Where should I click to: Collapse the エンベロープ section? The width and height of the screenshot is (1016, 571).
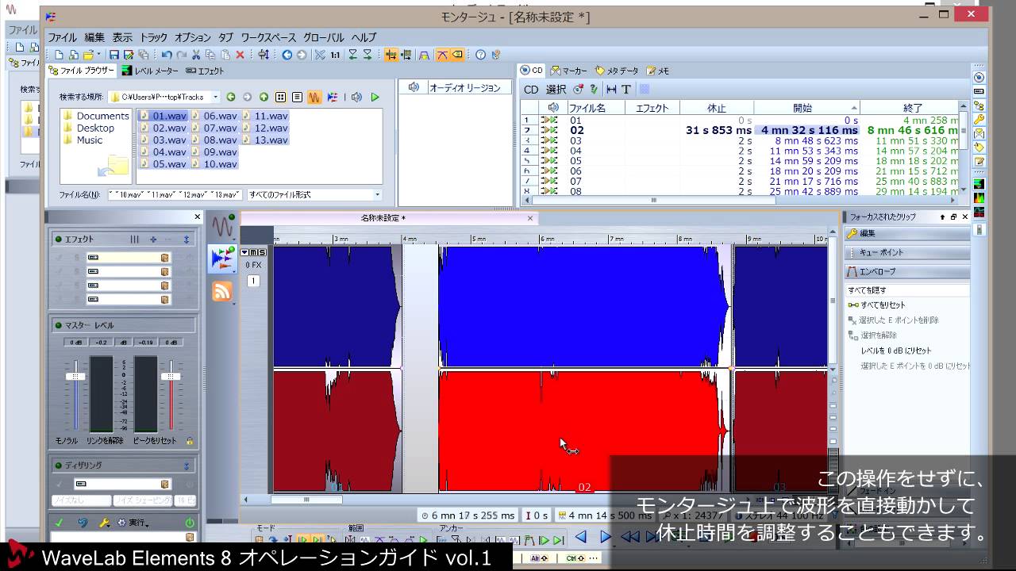906,271
